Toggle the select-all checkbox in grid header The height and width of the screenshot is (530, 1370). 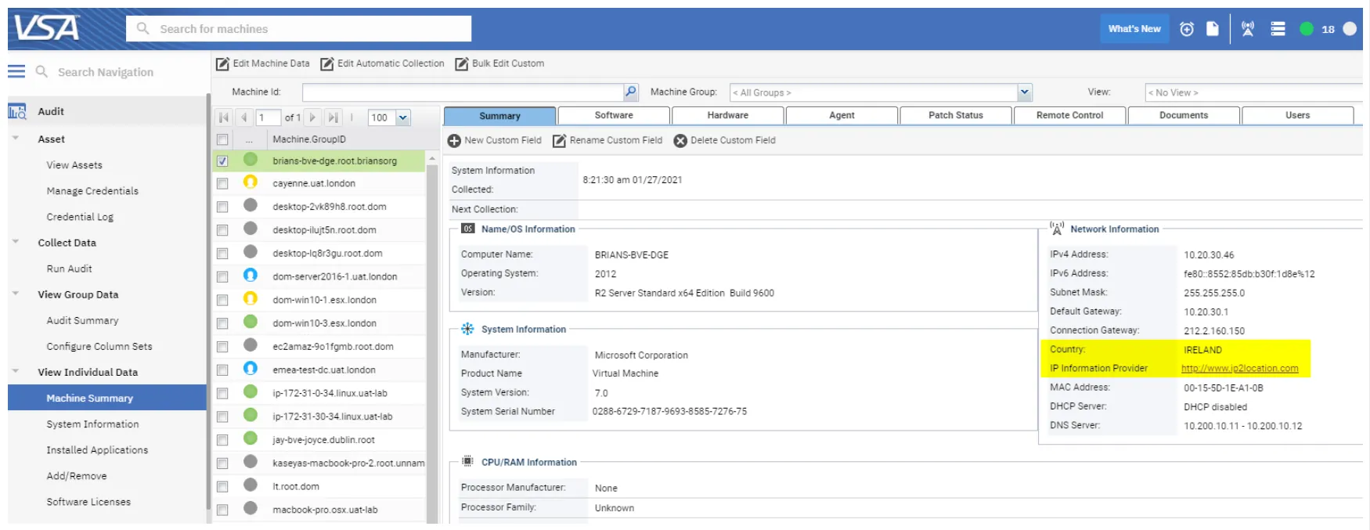point(222,139)
